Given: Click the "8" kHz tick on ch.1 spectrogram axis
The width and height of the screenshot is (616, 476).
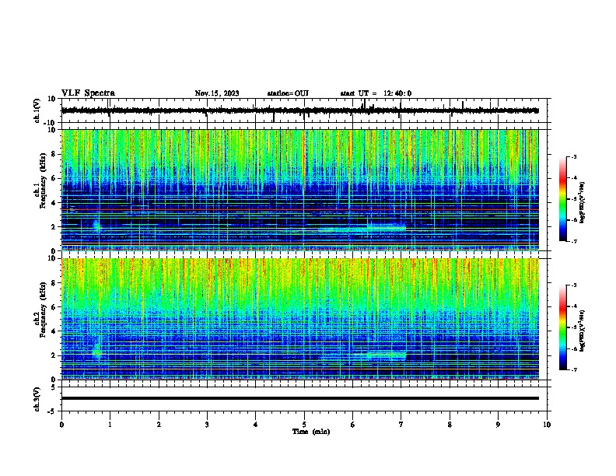Looking at the screenshot, I should pos(54,154).
